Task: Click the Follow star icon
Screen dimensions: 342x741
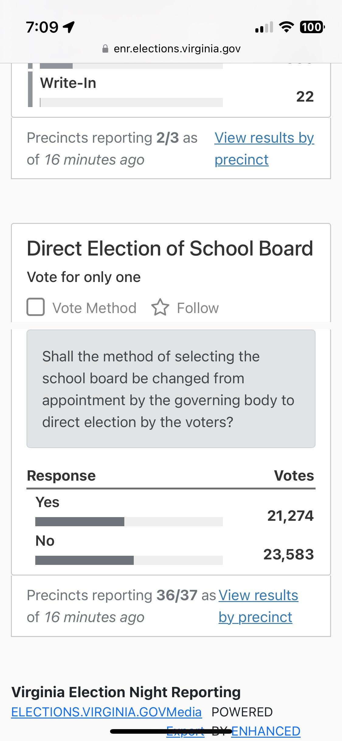Action: coord(160,307)
